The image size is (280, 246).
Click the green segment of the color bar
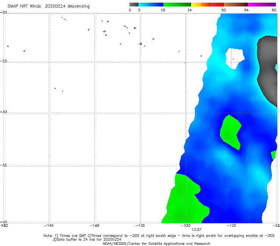pyautogui.click(x=177, y=5)
